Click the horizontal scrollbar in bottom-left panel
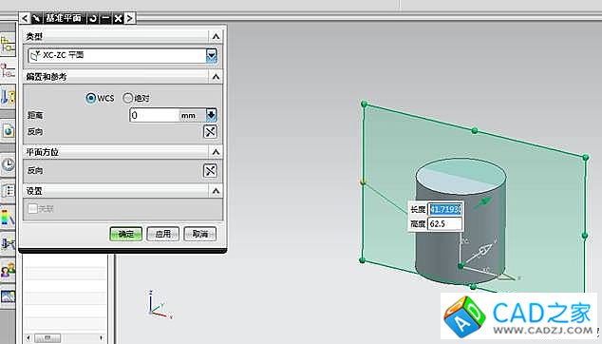 click(x=65, y=338)
